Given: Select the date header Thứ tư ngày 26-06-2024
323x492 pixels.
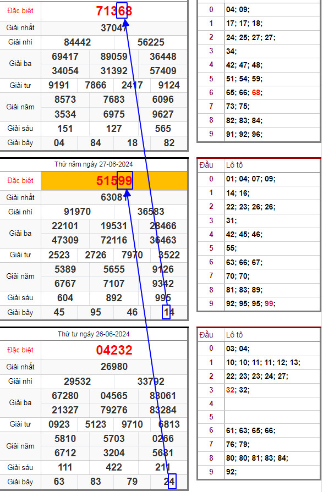Looking at the screenshot, I should pyautogui.click(x=94, y=334).
